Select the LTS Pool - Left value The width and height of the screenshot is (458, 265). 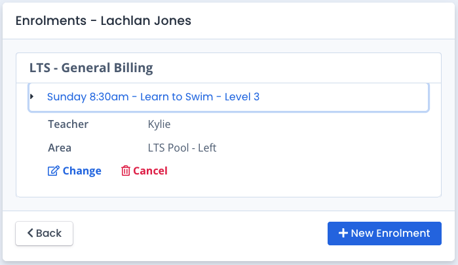click(182, 148)
